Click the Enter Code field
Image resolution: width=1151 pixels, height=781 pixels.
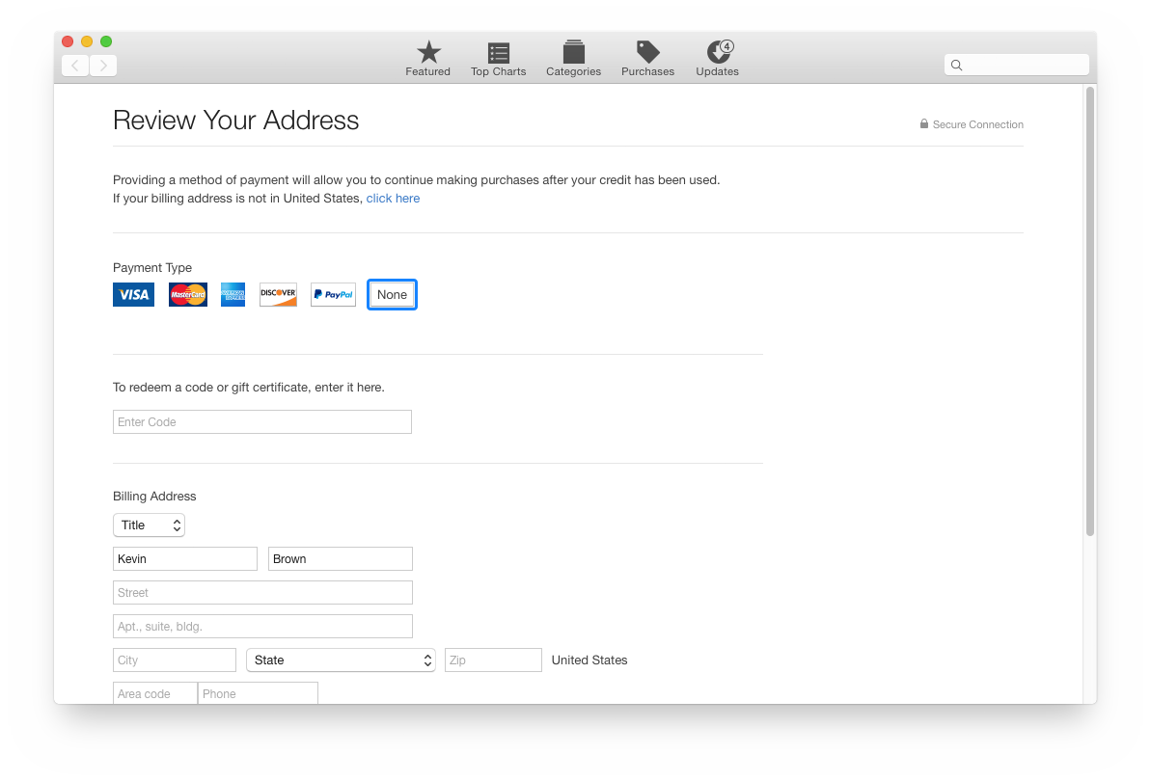click(x=261, y=422)
